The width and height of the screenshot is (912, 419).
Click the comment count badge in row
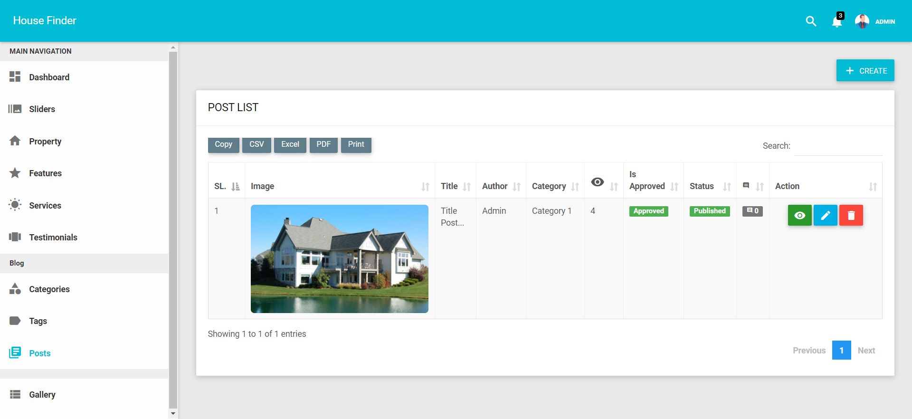click(x=752, y=211)
